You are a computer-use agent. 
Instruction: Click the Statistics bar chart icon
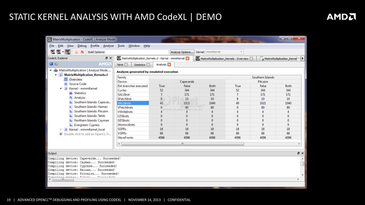[71, 93]
